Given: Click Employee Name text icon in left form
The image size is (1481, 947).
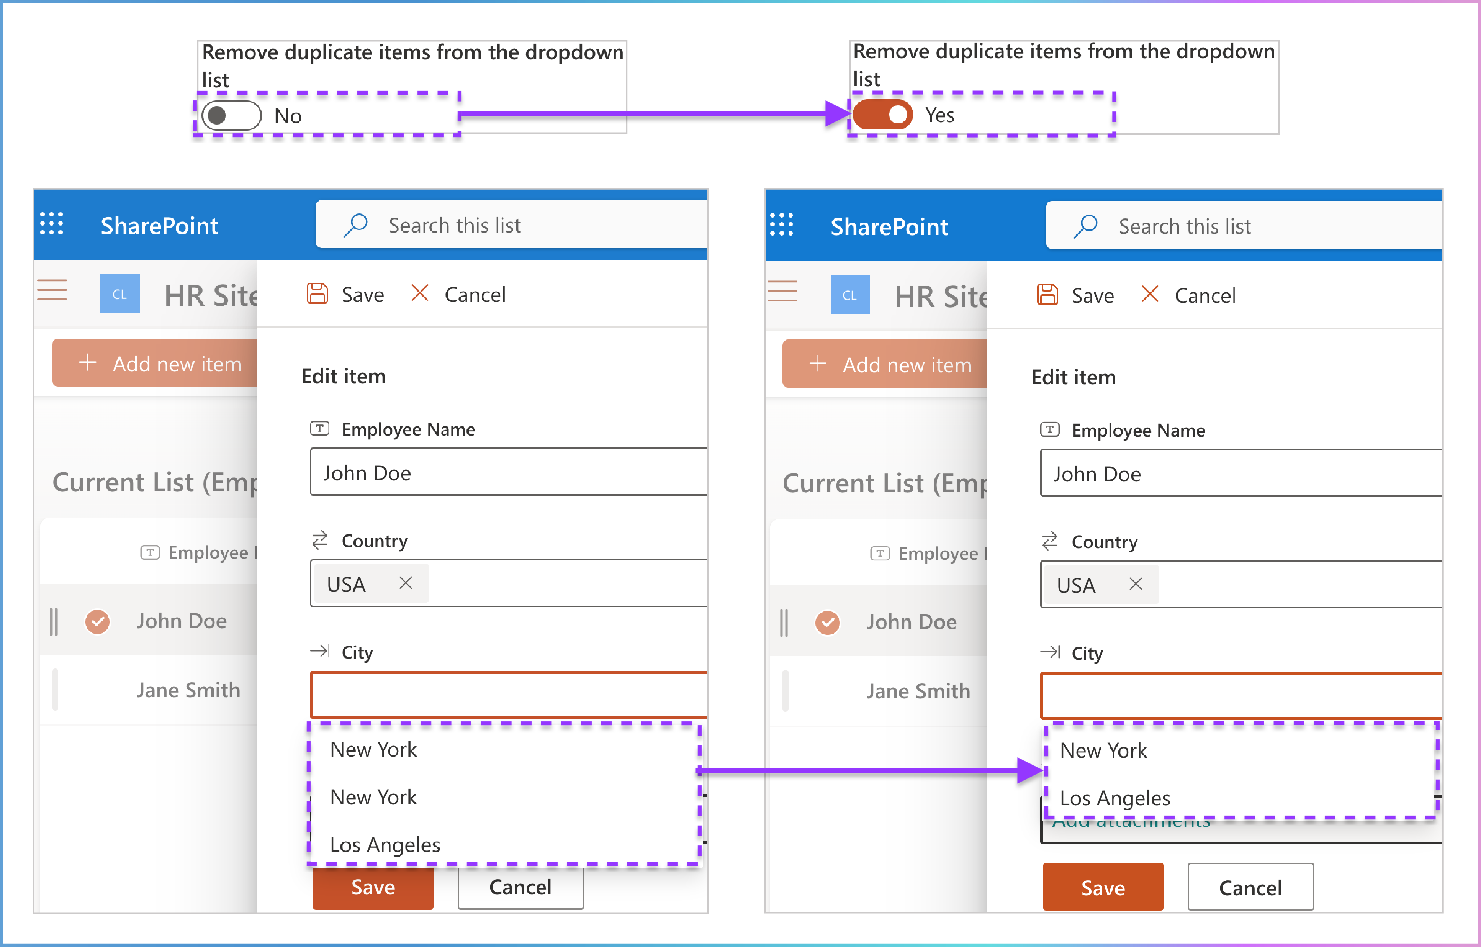Looking at the screenshot, I should (x=320, y=428).
